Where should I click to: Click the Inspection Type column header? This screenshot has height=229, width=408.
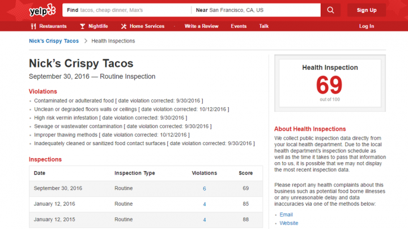(x=135, y=173)
